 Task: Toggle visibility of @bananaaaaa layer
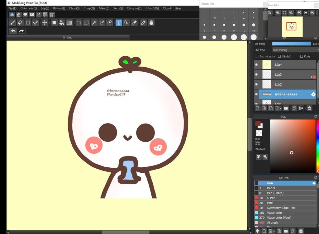point(256,94)
